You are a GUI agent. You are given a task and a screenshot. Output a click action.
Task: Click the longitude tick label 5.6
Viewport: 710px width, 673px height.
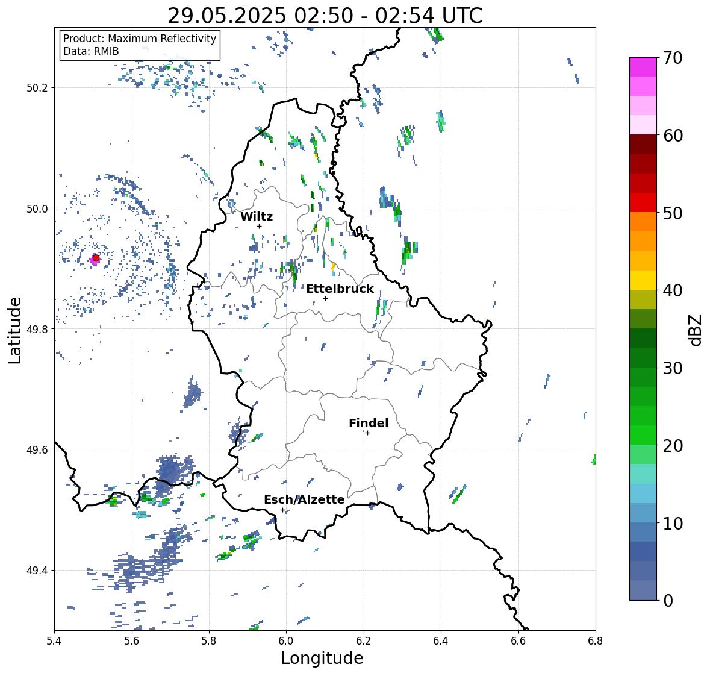tap(132, 641)
